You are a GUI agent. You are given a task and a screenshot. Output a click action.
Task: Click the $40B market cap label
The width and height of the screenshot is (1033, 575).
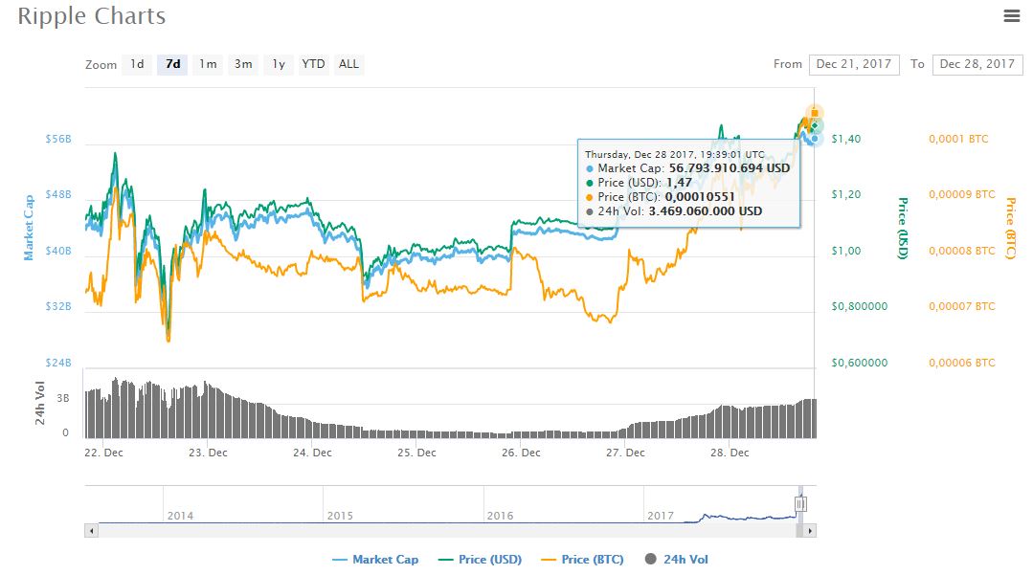coord(58,251)
